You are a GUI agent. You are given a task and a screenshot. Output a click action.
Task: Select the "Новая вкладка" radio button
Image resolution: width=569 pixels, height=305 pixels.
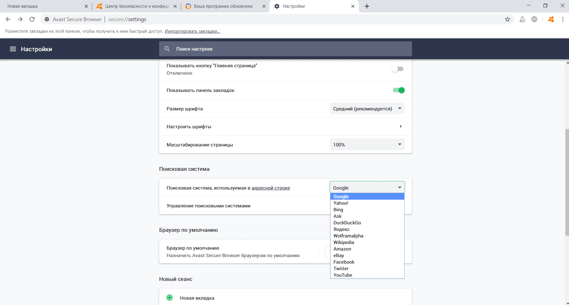[170, 298]
